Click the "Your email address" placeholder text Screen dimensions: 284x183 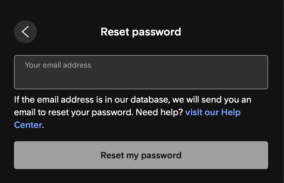click(58, 65)
